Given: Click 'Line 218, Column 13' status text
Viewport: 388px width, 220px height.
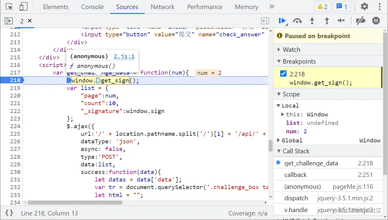Looking at the screenshot, I should (49, 213).
